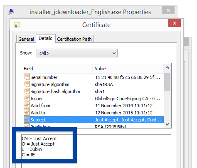Click the field list scrollbar thumb
The height and width of the screenshot is (168, 197).
coord(167,82)
